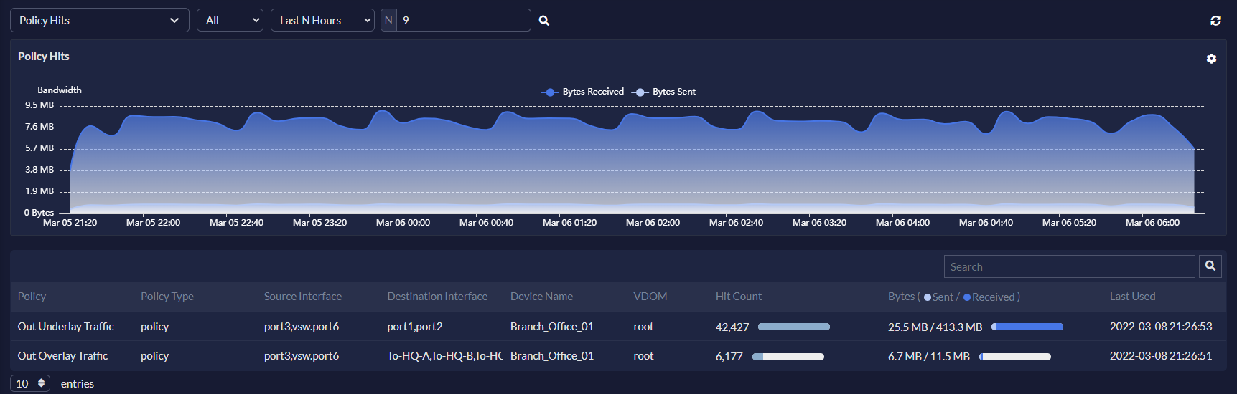Click the N prefix label before input
The height and width of the screenshot is (394, 1237).
(x=388, y=20)
